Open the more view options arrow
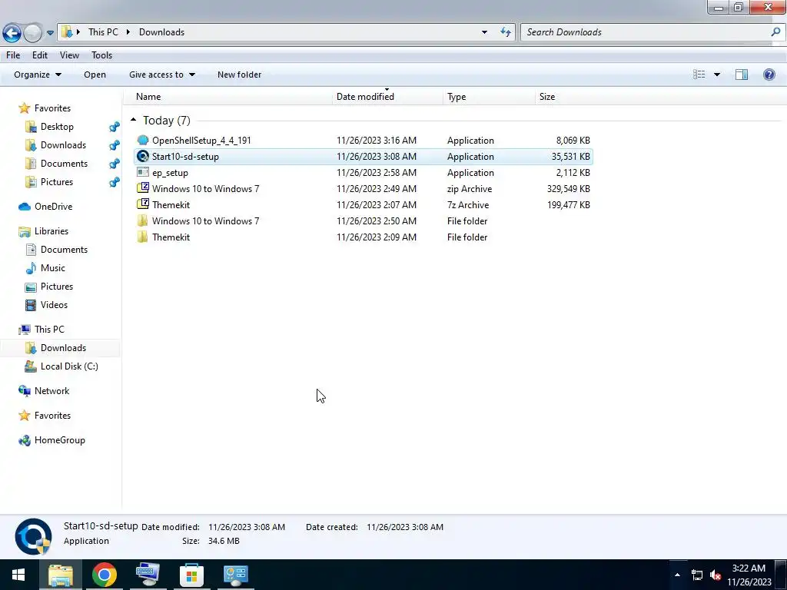787x590 pixels. 717,75
